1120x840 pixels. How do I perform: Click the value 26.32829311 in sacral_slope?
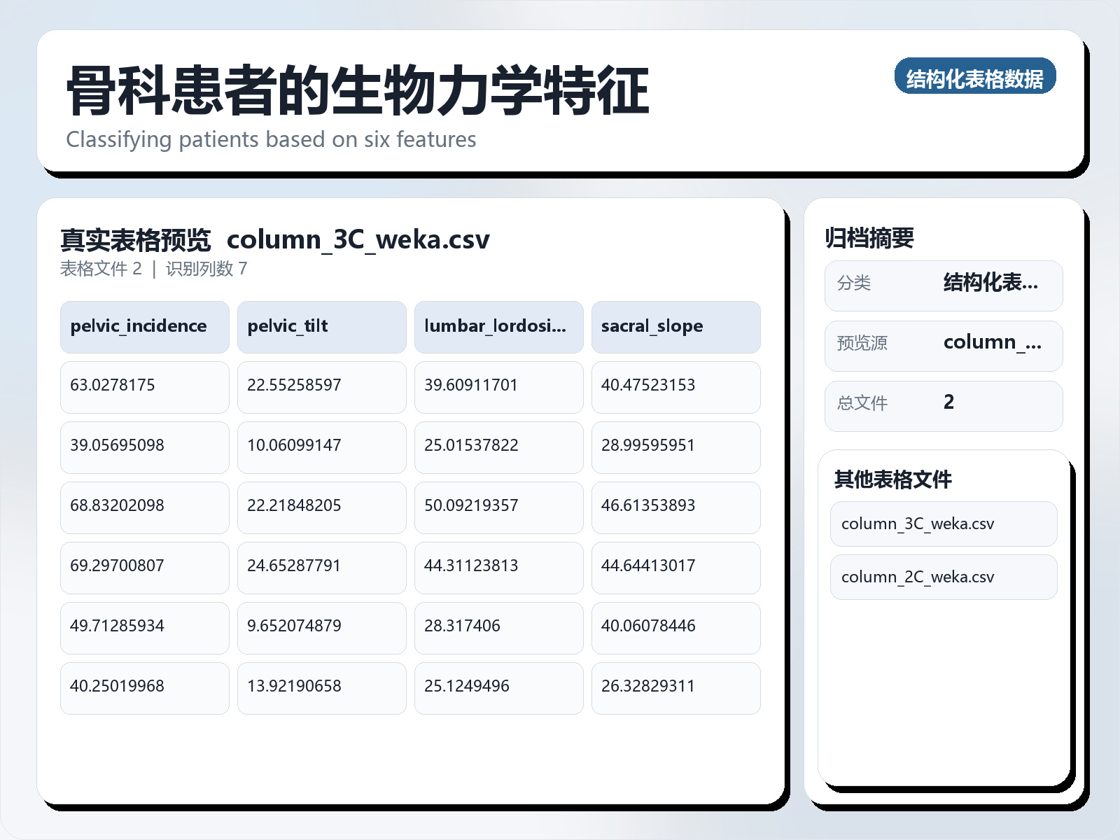click(676, 687)
